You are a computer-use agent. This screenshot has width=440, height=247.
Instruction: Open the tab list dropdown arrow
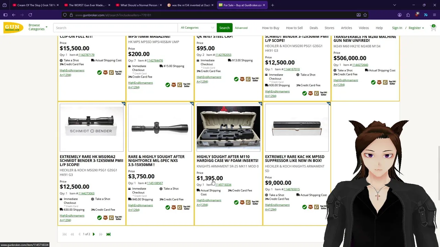coord(394,5)
